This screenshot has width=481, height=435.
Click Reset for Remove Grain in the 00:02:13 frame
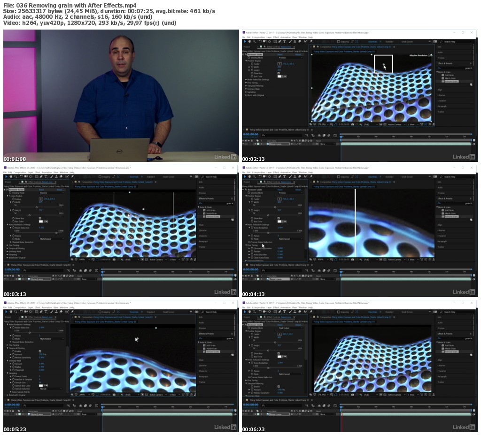tap(280, 54)
